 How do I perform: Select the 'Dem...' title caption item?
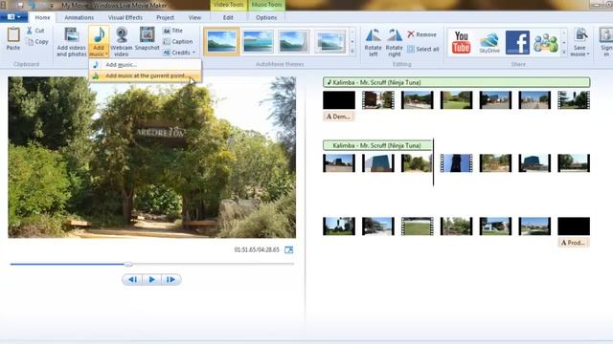tap(338, 117)
